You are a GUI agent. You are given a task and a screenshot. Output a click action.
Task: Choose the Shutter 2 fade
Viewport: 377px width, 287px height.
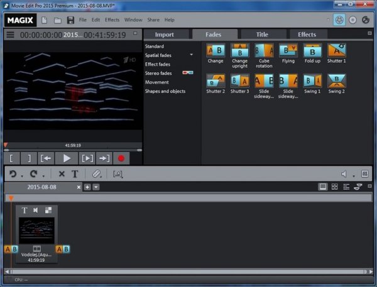[x=216, y=84]
